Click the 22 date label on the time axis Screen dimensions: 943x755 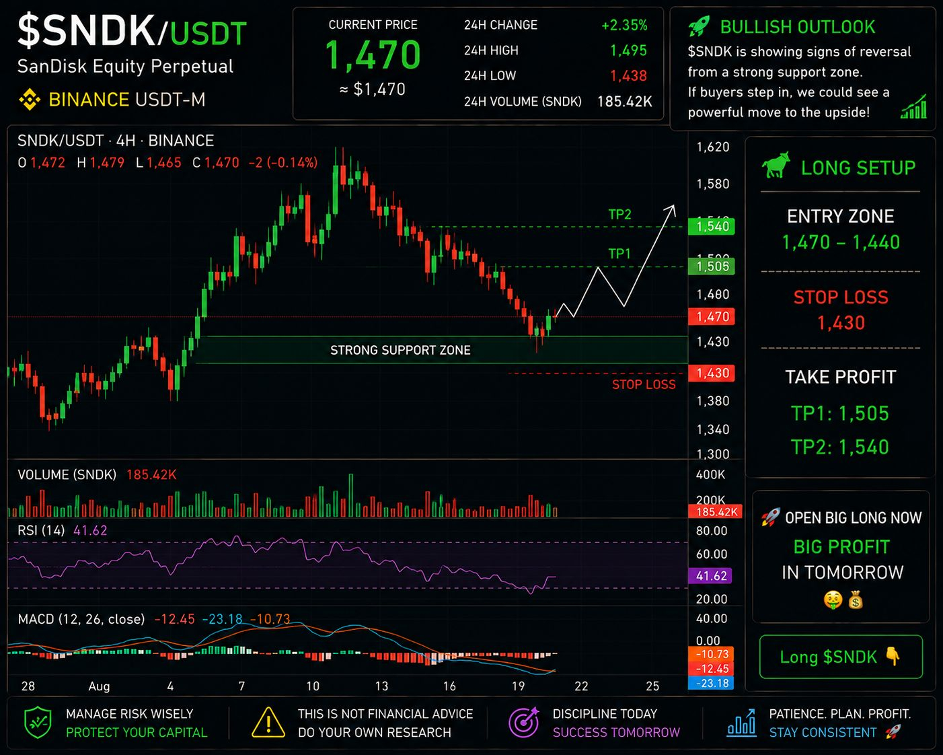tap(581, 686)
